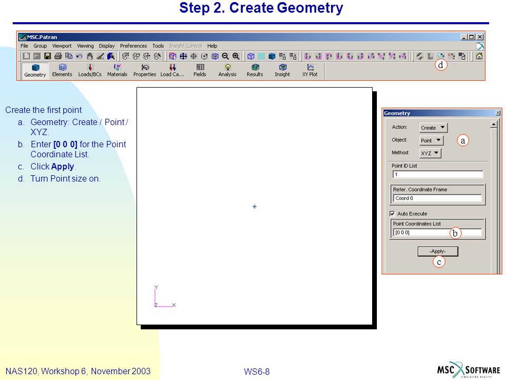Click the Geometry panel scroll up arrow
The width and height of the screenshot is (506, 380).
click(493, 125)
